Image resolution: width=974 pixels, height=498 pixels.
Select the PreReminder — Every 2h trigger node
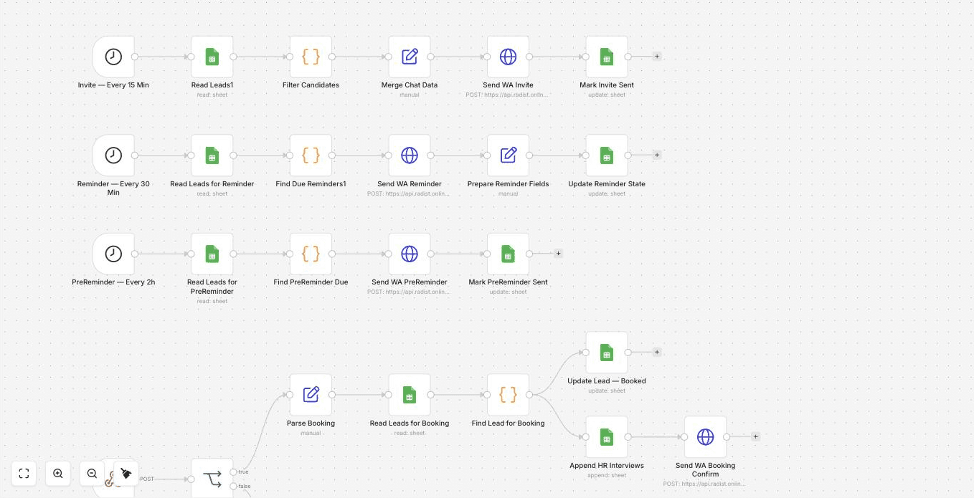coord(113,254)
